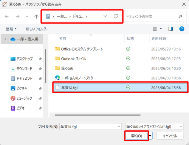Screen dimensions: 189x145
Task: Click the view layout list icon
Action: click(155, 29)
